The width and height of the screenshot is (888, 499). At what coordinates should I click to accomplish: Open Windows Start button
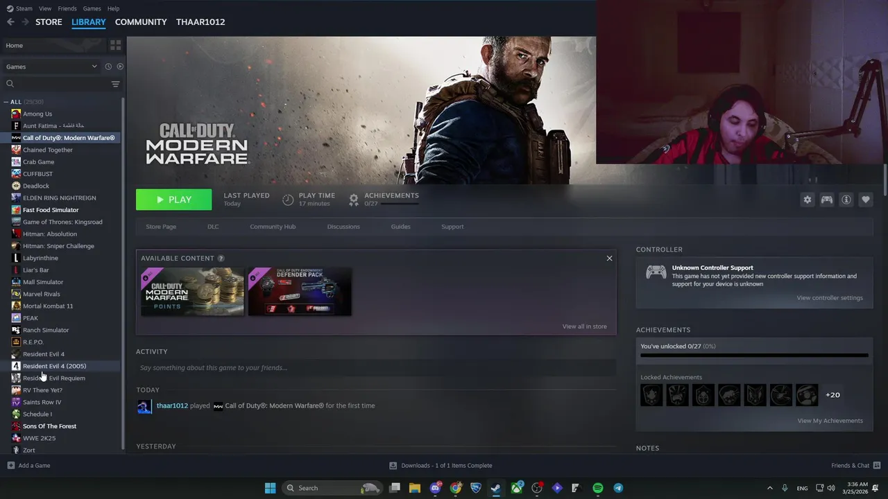tap(270, 488)
